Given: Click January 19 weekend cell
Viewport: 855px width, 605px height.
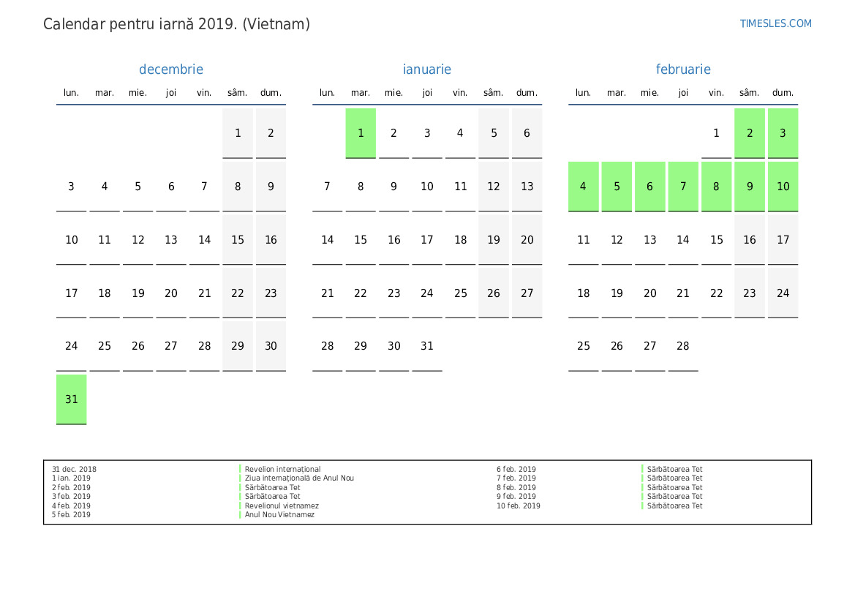Looking at the screenshot, I should pos(494,240).
